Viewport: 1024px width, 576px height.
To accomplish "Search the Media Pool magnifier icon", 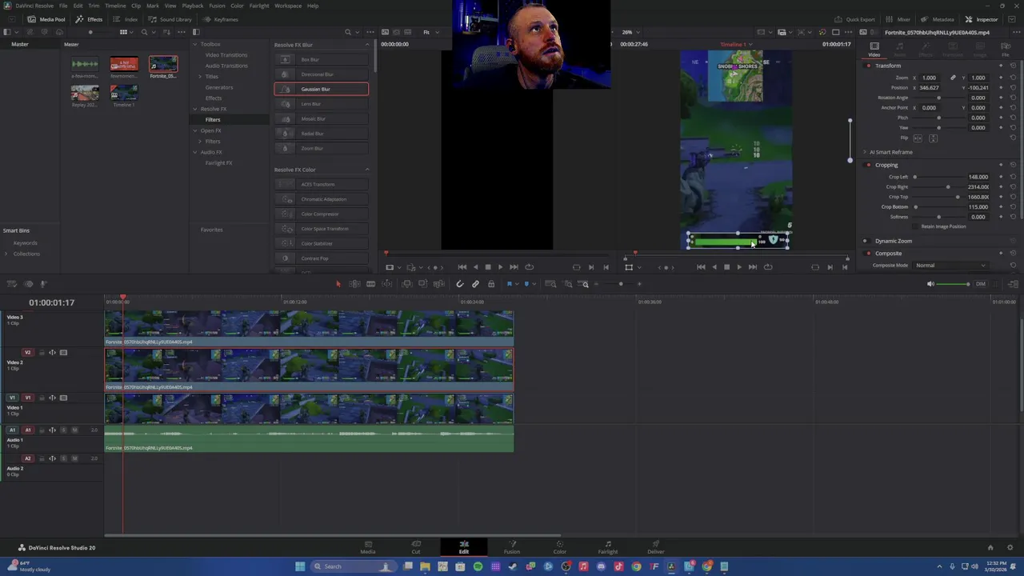I will click(144, 32).
